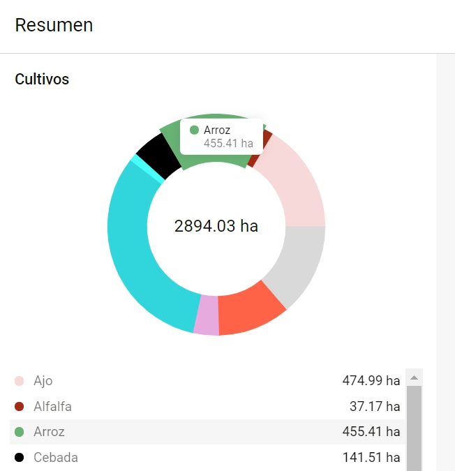Click the black dot beside Cebada

coord(20,458)
